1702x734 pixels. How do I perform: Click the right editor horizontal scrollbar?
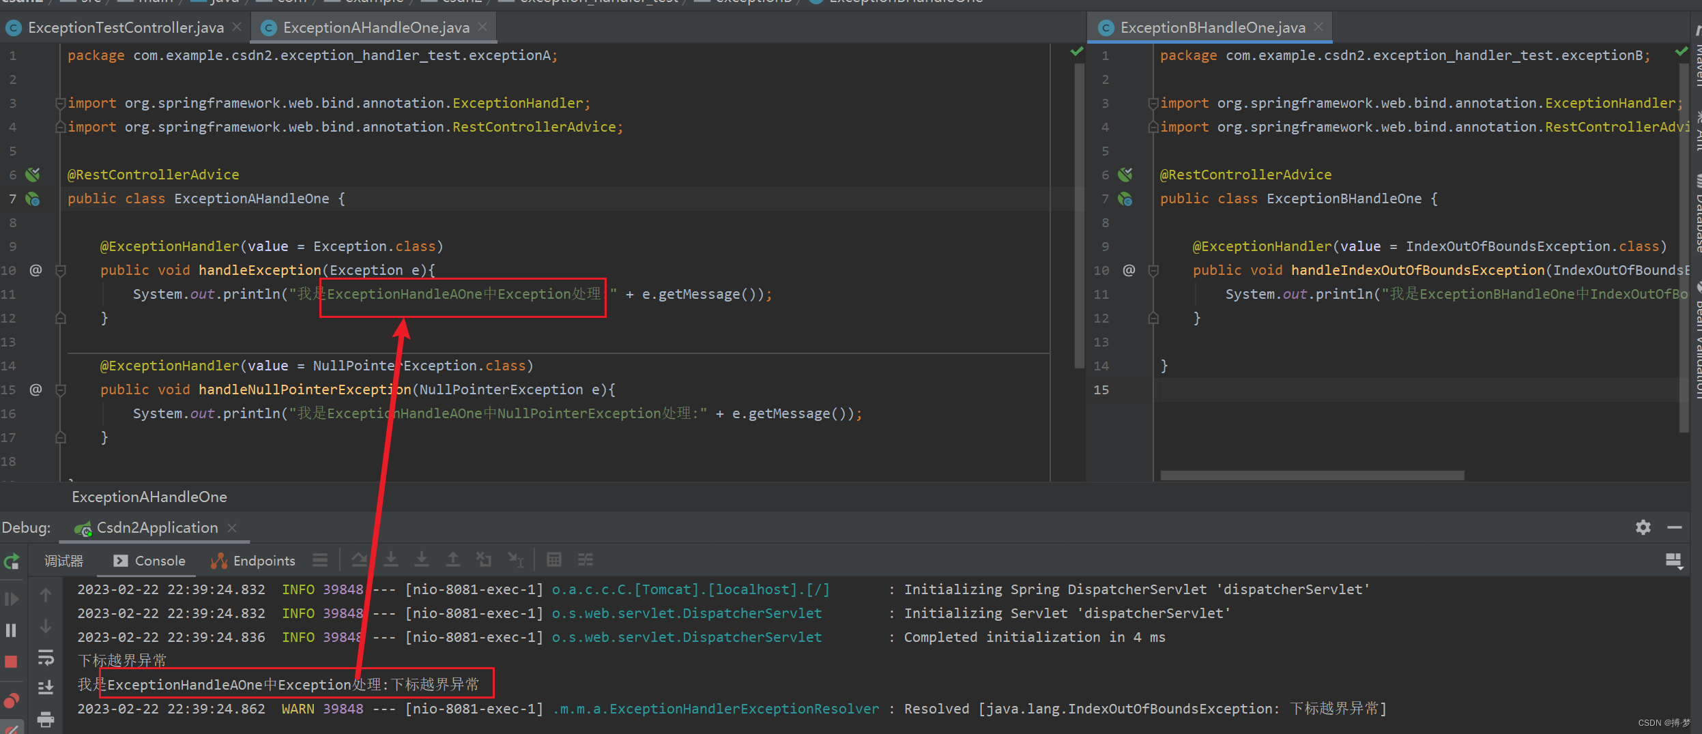(1312, 475)
